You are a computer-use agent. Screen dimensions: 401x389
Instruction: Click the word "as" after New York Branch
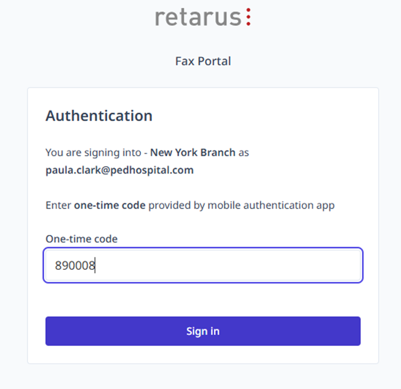coord(243,153)
